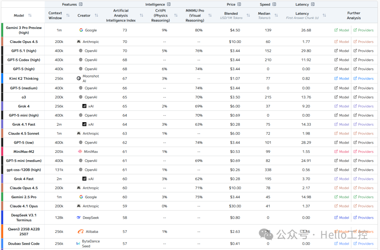Sort Blended price column arrows
Image resolution: width=380 pixels, height=250 pixels.
248,15
